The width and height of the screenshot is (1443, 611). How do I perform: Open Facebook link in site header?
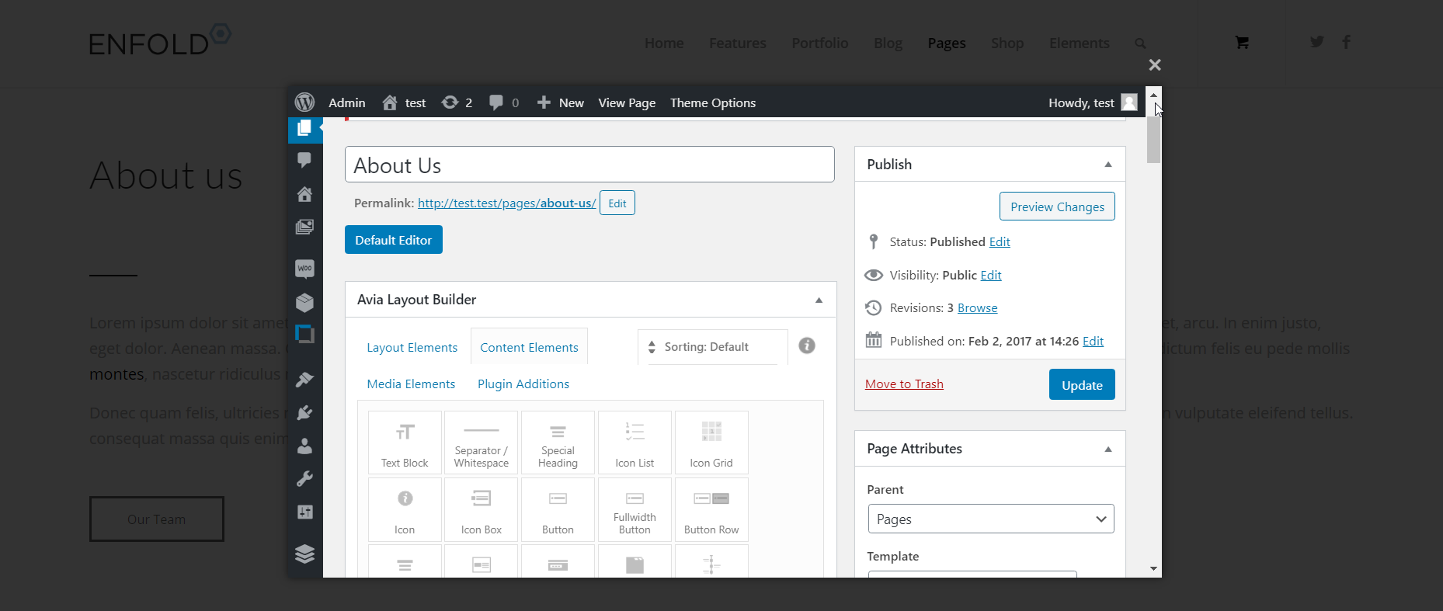pyautogui.click(x=1346, y=42)
